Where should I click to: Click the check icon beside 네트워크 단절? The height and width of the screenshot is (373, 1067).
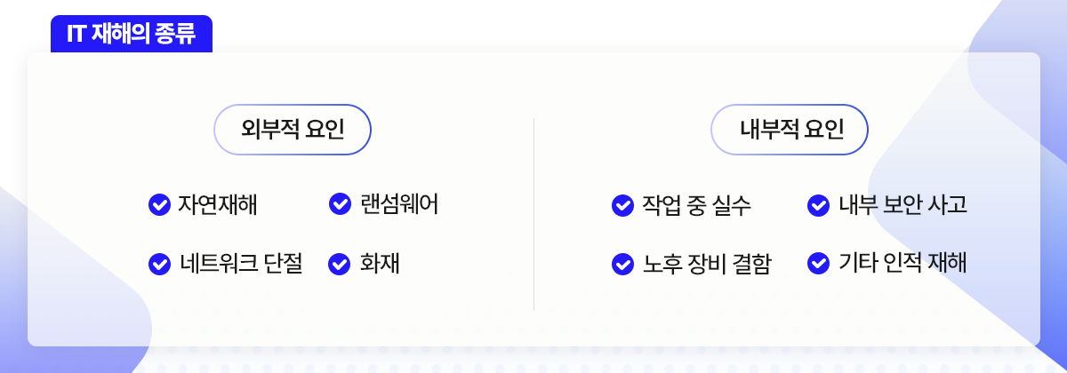(x=159, y=264)
